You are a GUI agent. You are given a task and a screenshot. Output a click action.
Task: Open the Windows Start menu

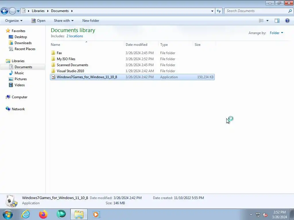pyautogui.click(x=8, y=214)
